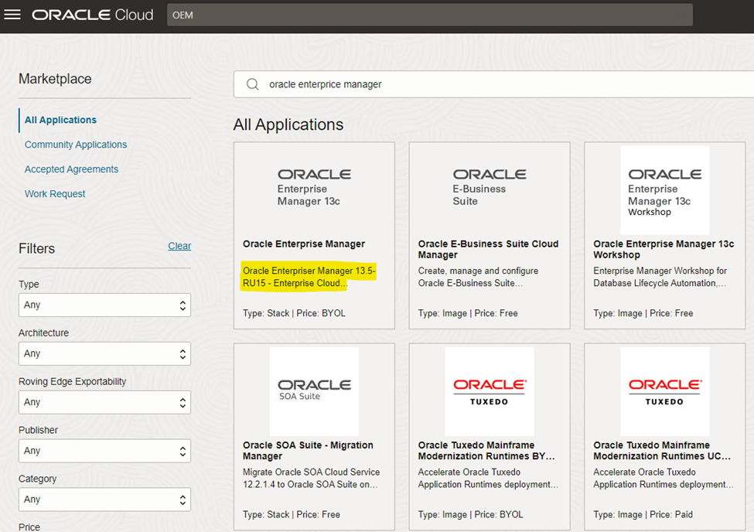
Task: Click 'Enterprise Manager Workshop for Database' description
Action: tap(660, 277)
